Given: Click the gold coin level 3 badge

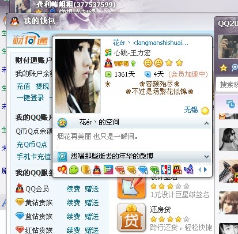Looking at the screenshot, I should [85, 170].
